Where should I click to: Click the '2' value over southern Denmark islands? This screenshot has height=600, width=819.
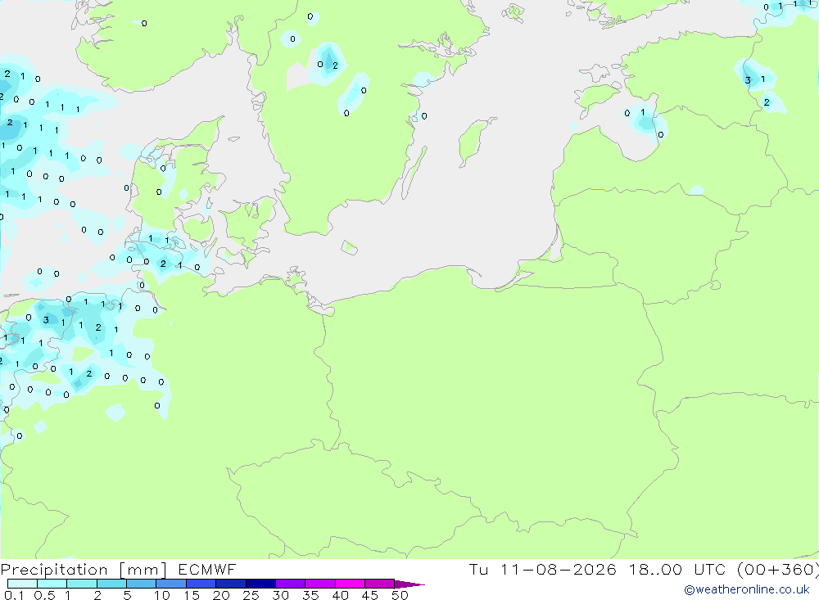tap(163, 264)
